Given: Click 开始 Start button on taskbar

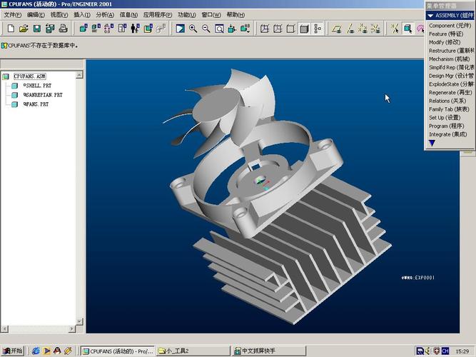Looking at the screenshot, I should click(x=13, y=351).
